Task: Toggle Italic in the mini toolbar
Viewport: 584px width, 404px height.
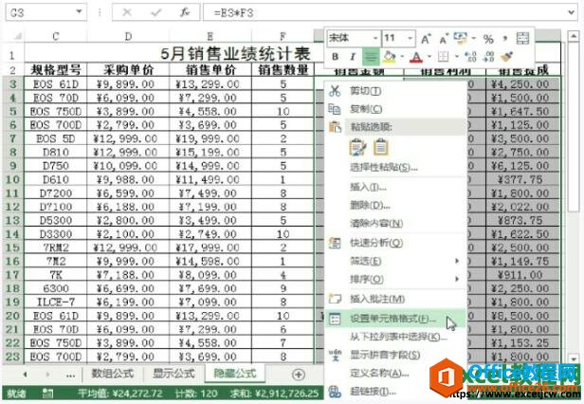Action: pyautogui.click(x=353, y=57)
